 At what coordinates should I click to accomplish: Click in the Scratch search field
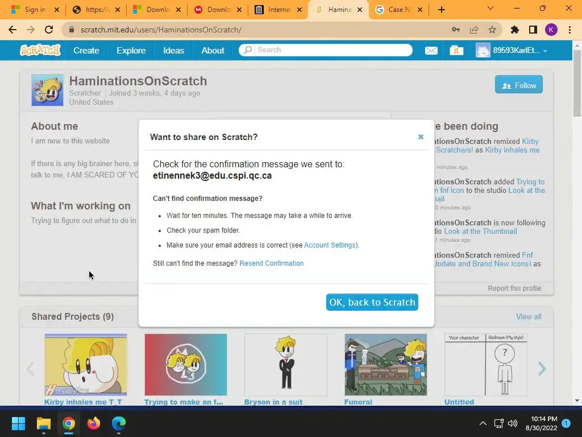(x=334, y=50)
